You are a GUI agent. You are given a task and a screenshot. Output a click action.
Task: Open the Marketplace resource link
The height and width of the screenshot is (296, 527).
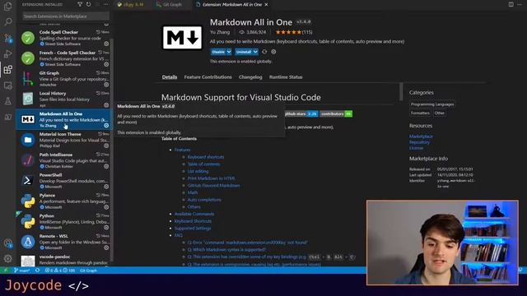[421, 136]
